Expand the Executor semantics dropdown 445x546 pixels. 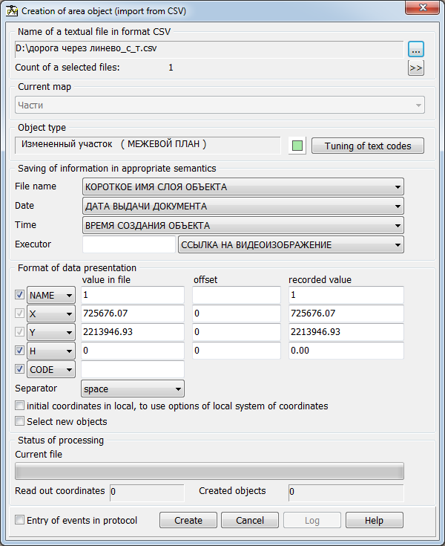tap(291, 245)
